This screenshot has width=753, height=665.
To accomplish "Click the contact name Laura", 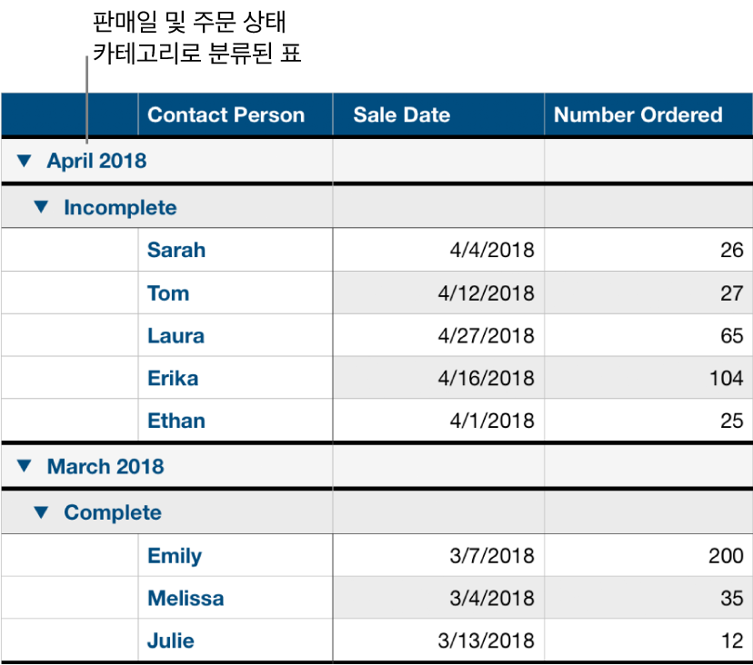I will (x=175, y=335).
